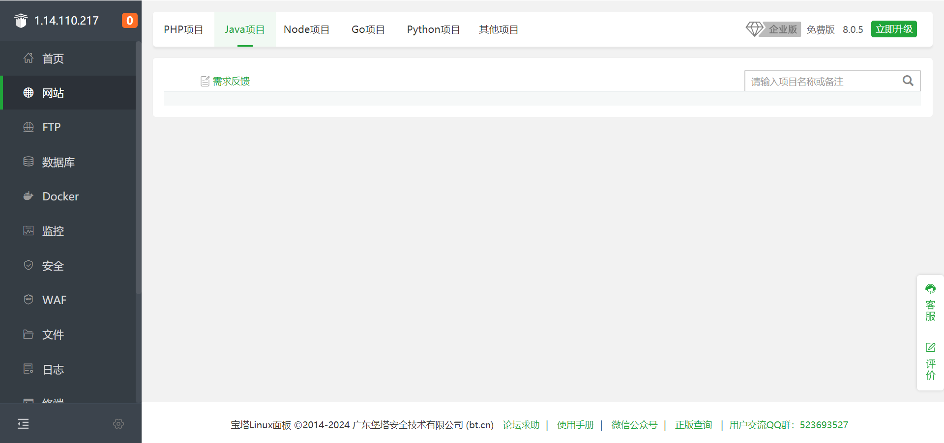Click the monitor chart icon beside 监控
944x443 pixels.
coord(29,230)
